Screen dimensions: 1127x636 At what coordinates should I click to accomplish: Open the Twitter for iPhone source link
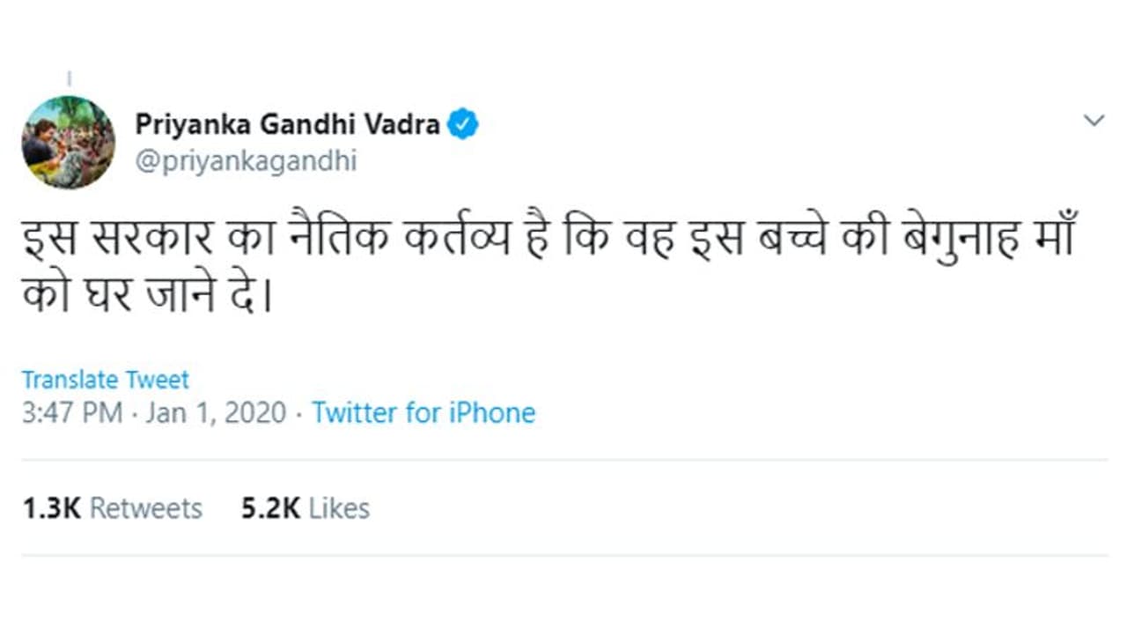424,413
